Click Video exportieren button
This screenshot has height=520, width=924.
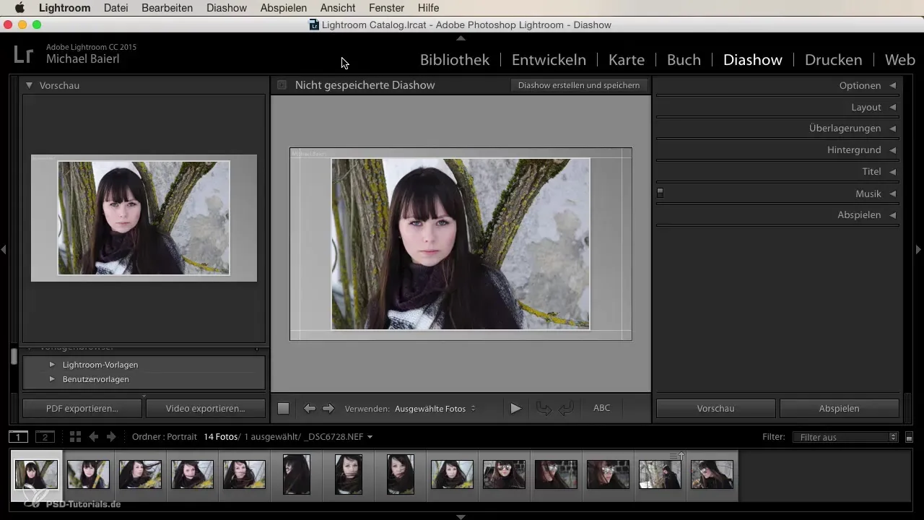(x=205, y=409)
